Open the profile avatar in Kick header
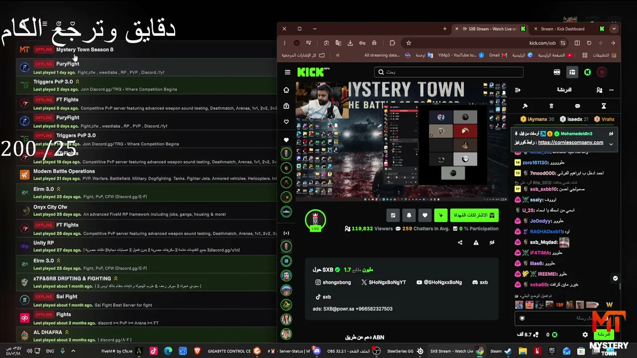The image size is (637, 358). coord(602,72)
